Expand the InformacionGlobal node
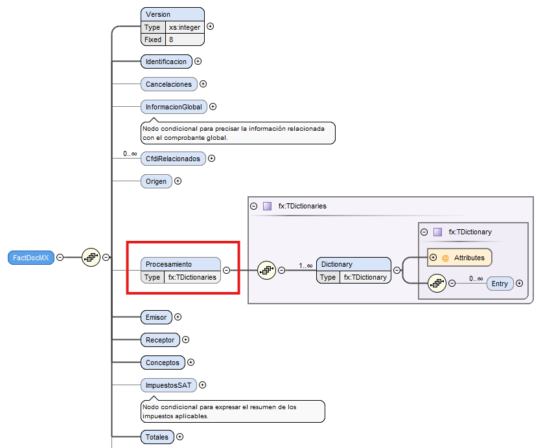The width and height of the screenshot is (543, 448). pyautogui.click(x=213, y=107)
